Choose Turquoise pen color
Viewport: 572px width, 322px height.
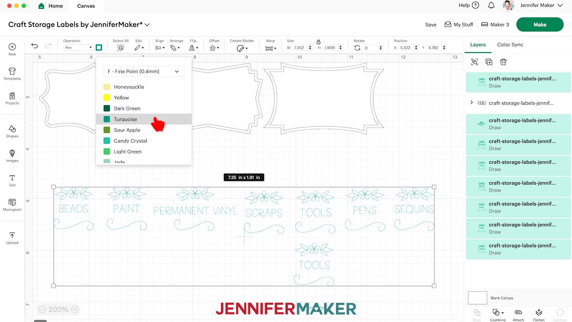coord(144,119)
